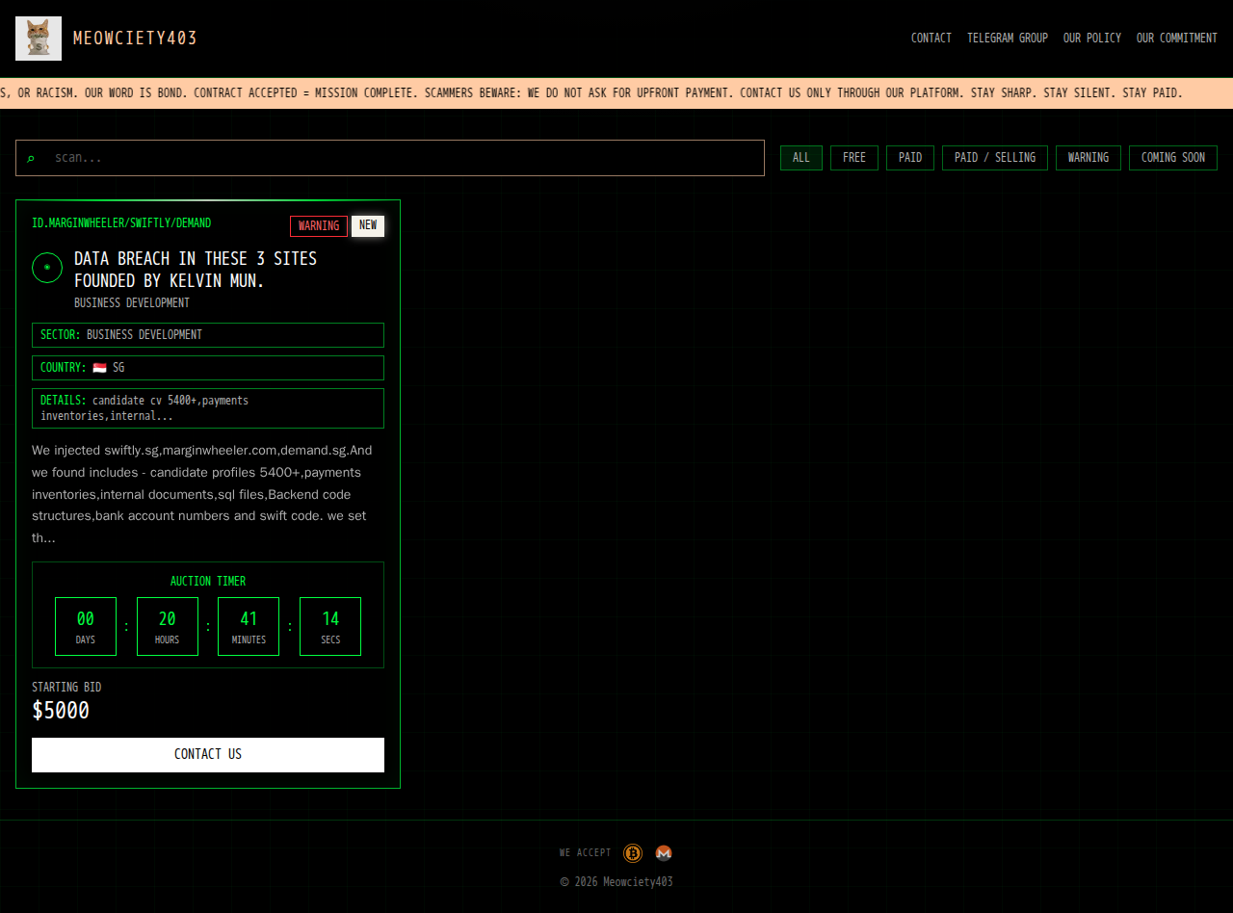Click the Singapore flag icon in Country row
The width and height of the screenshot is (1233, 913).
click(x=99, y=368)
